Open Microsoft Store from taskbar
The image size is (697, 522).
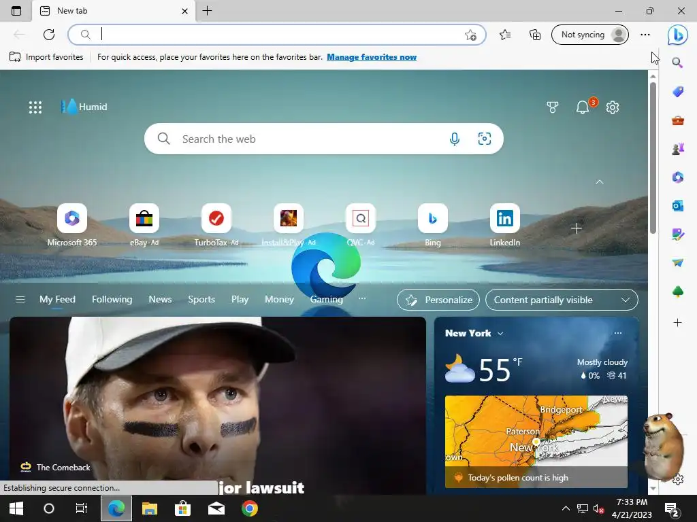pyautogui.click(x=182, y=508)
